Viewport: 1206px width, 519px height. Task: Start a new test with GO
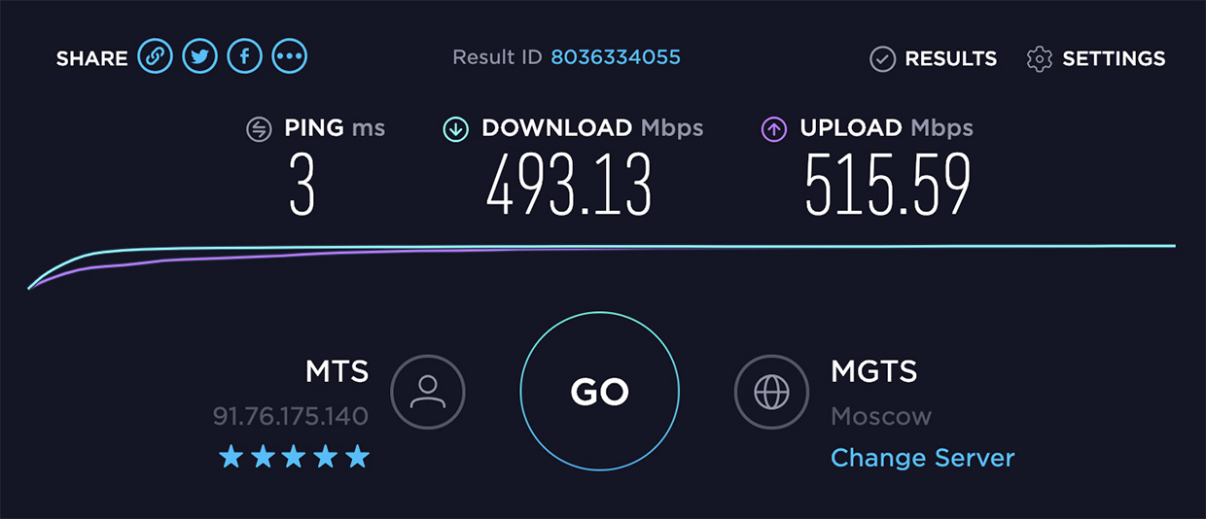click(x=600, y=392)
